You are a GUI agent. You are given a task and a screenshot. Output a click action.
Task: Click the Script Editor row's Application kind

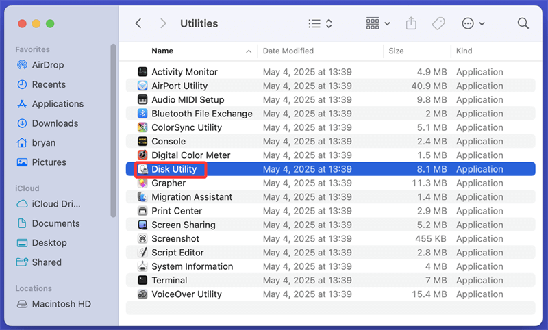(x=480, y=253)
